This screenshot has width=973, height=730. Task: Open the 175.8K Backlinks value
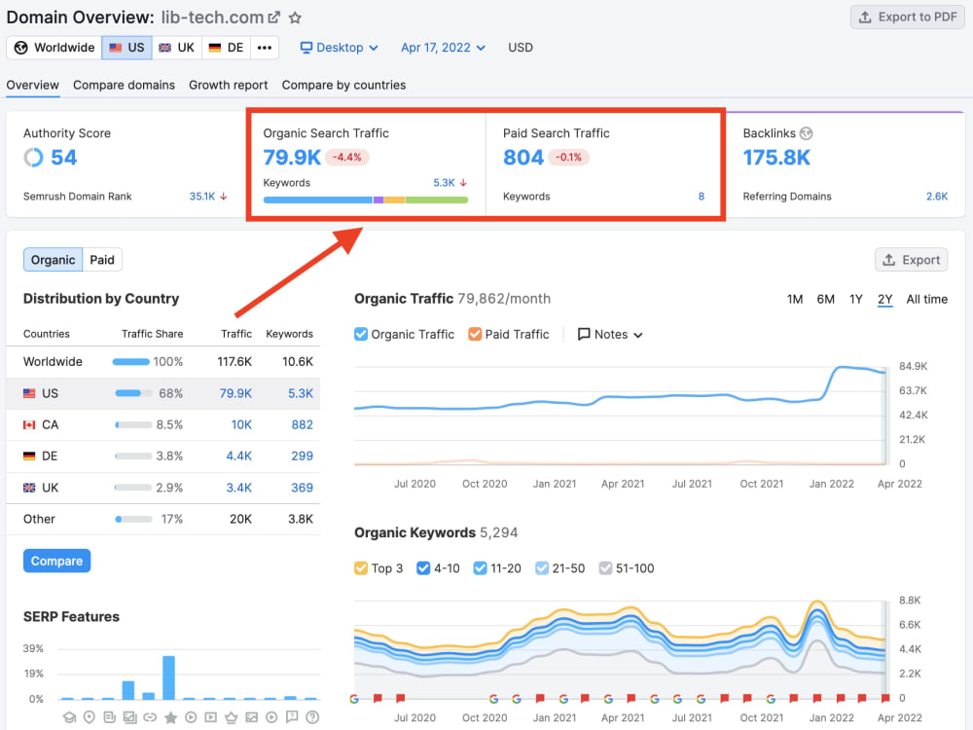click(x=776, y=158)
